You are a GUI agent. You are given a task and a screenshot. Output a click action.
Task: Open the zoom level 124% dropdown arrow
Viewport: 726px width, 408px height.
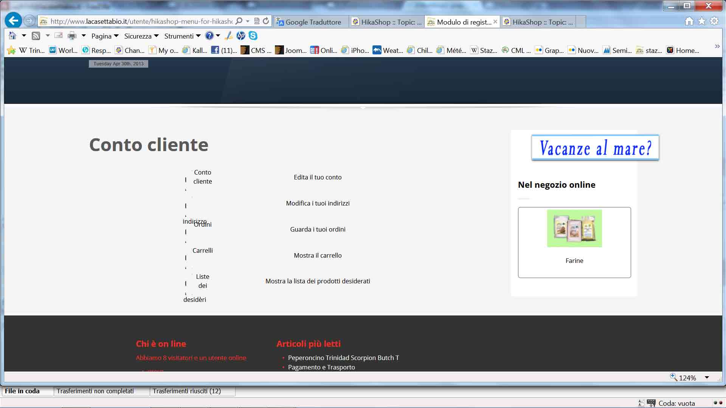coord(707,377)
